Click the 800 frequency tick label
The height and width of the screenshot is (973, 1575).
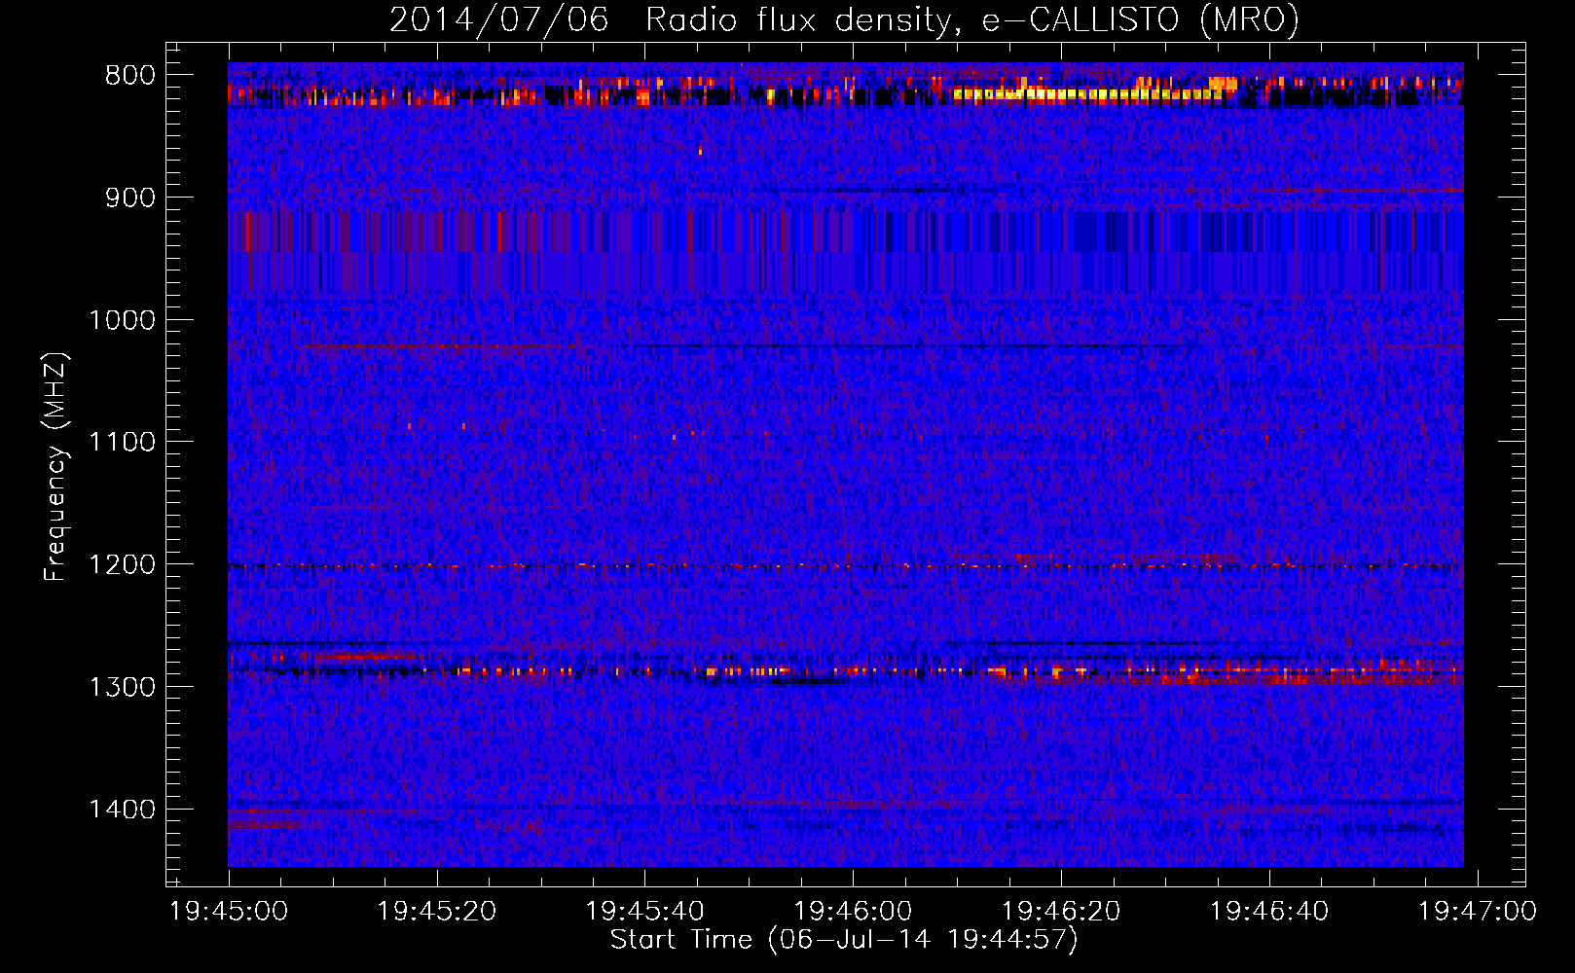coord(129,76)
